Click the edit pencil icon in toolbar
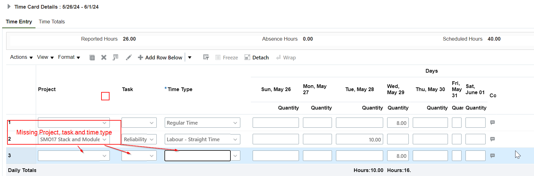The width and height of the screenshot is (534, 176). click(129, 58)
